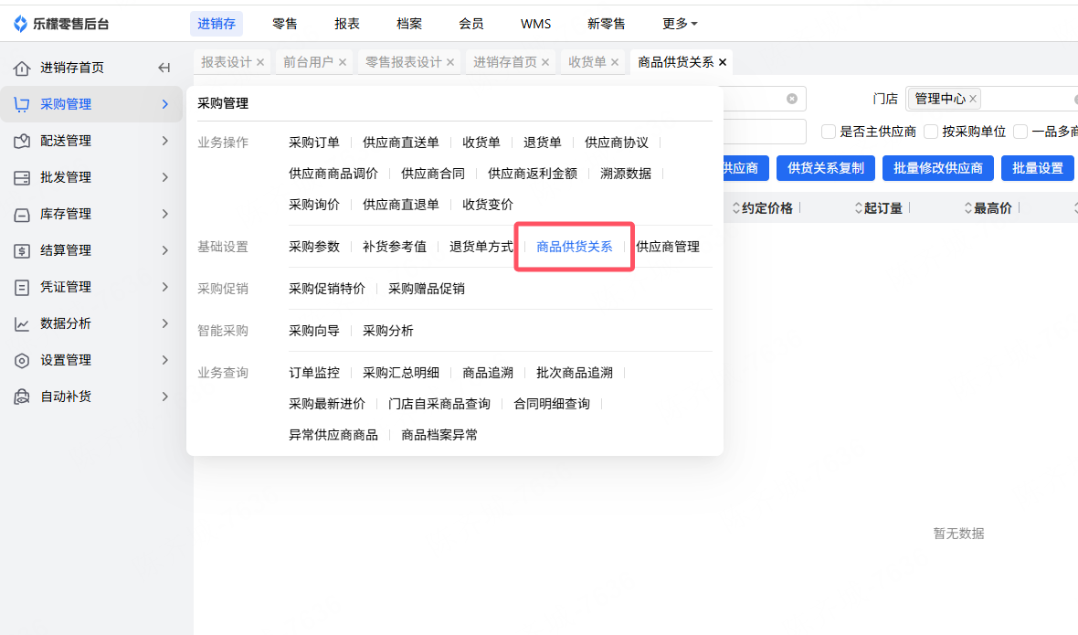Open 供应商协议 link
Viewport: 1078px width, 635px height.
617,143
